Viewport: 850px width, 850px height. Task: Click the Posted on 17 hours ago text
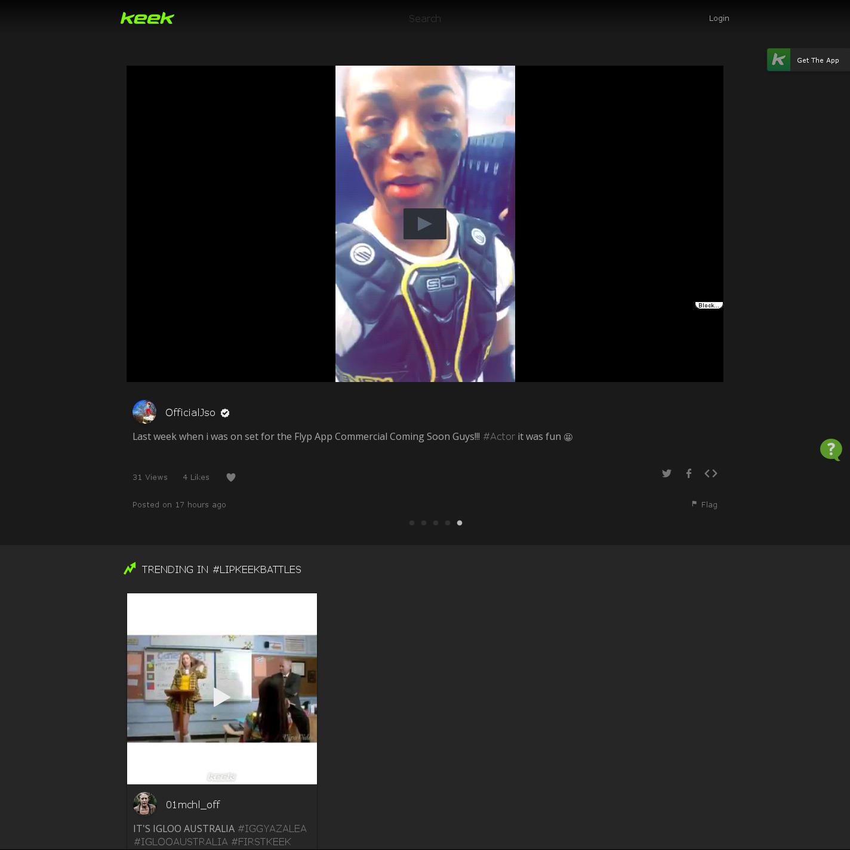[x=179, y=504]
